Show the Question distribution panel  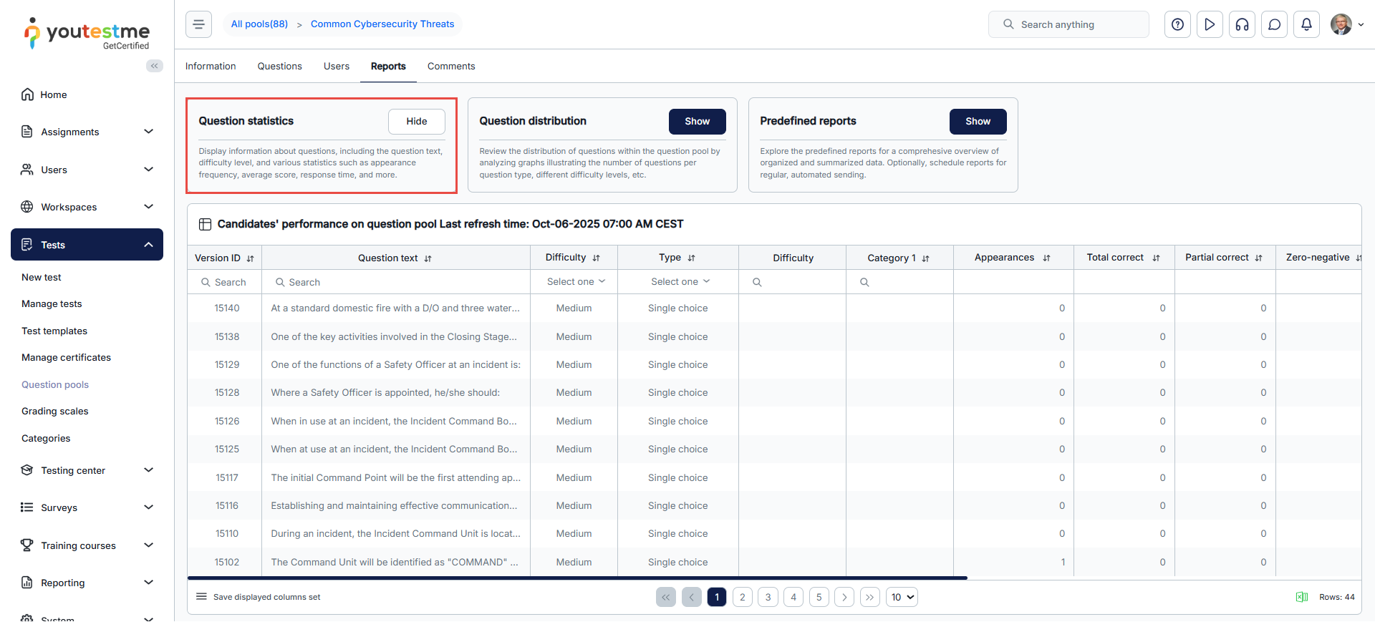click(x=696, y=122)
